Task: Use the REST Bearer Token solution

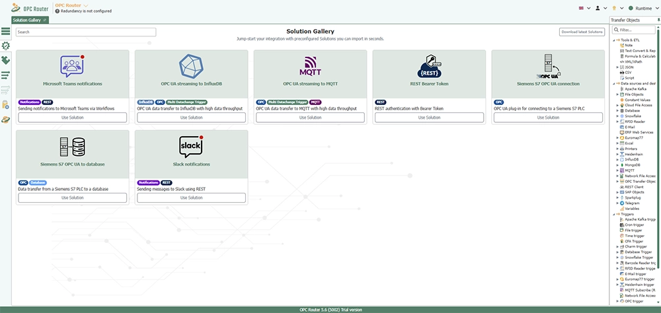Action: (429, 118)
